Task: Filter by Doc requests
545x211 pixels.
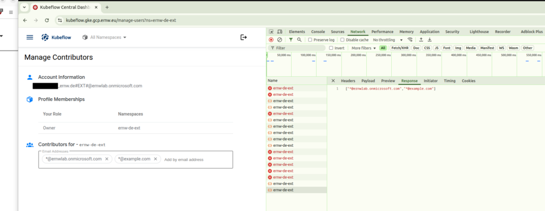Action: [x=416, y=48]
